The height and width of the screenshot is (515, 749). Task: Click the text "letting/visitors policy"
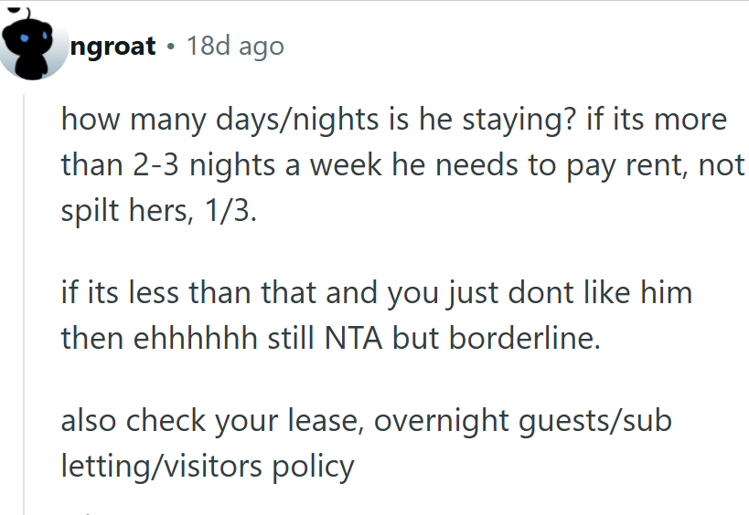[207, 467]
